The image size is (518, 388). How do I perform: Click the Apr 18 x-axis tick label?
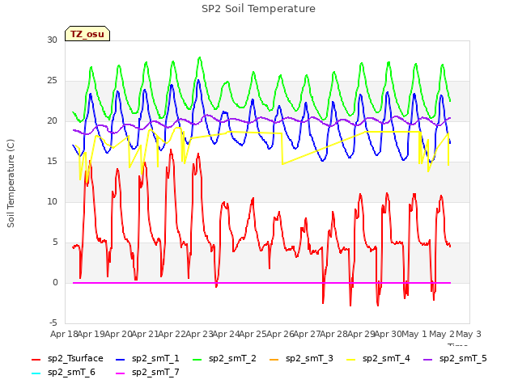(x=64, y=334)
